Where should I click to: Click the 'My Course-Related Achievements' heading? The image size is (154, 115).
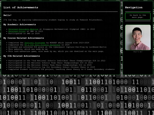(x=24, y=38)
